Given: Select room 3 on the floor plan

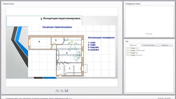Looking at the screenshot, I should coord(56,40).
